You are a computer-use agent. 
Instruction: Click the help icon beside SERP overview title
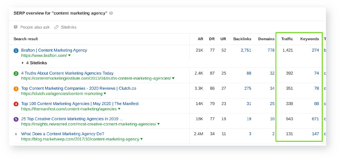tap(111, 13)
